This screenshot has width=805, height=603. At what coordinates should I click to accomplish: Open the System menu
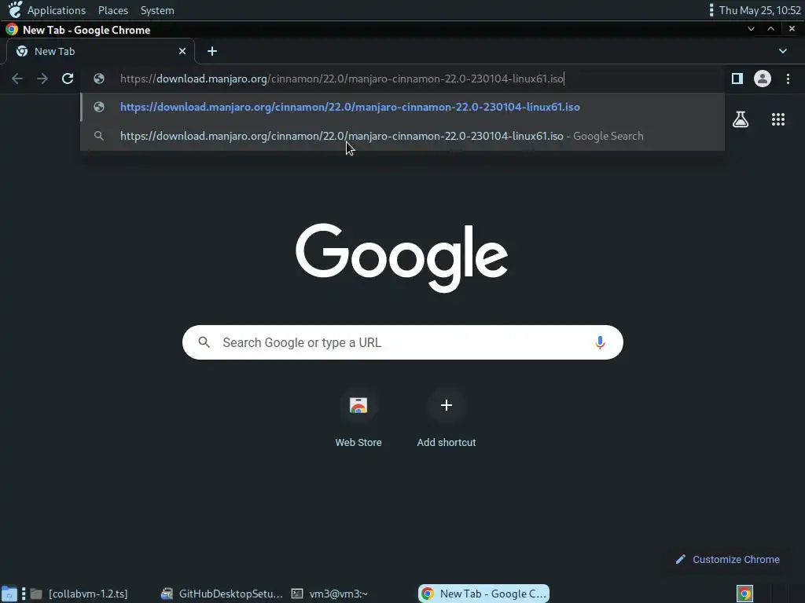[x=157, y=10]
